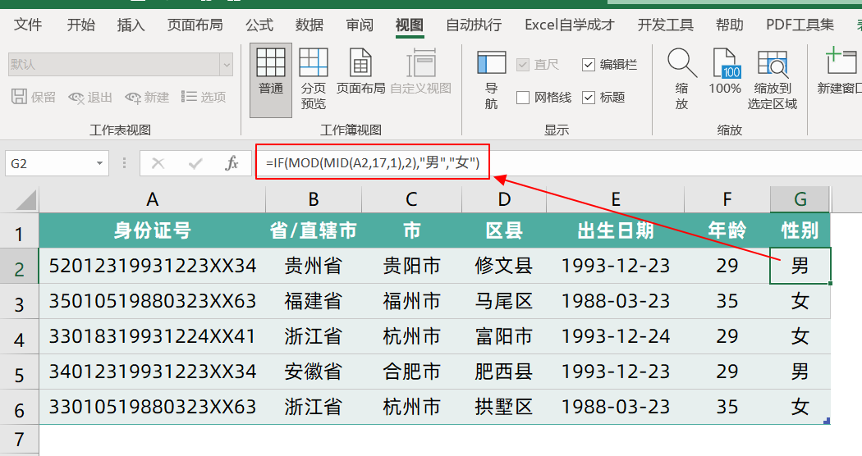
Task: Open the 文件 File tab
Action: coord(27,25)
